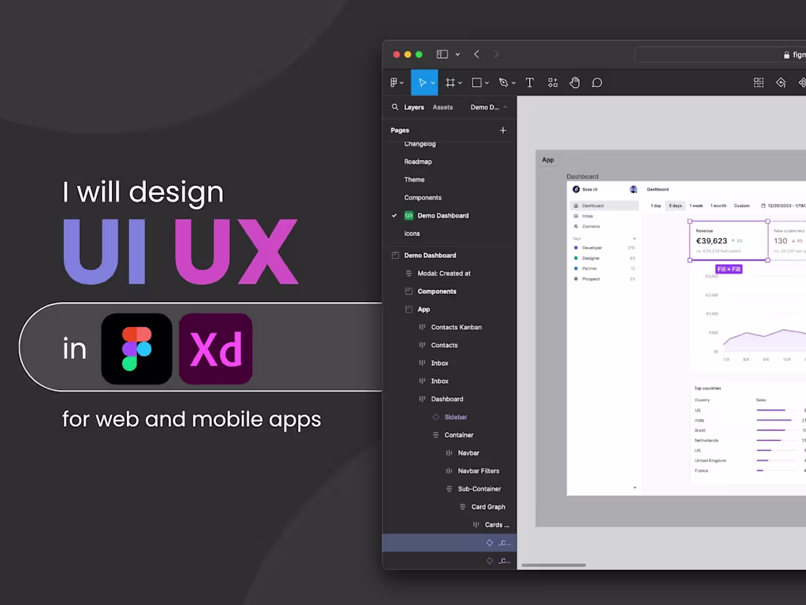Click the checkmark next to Demo Dashboard page

pyautogui.click(x=394, y=216)
